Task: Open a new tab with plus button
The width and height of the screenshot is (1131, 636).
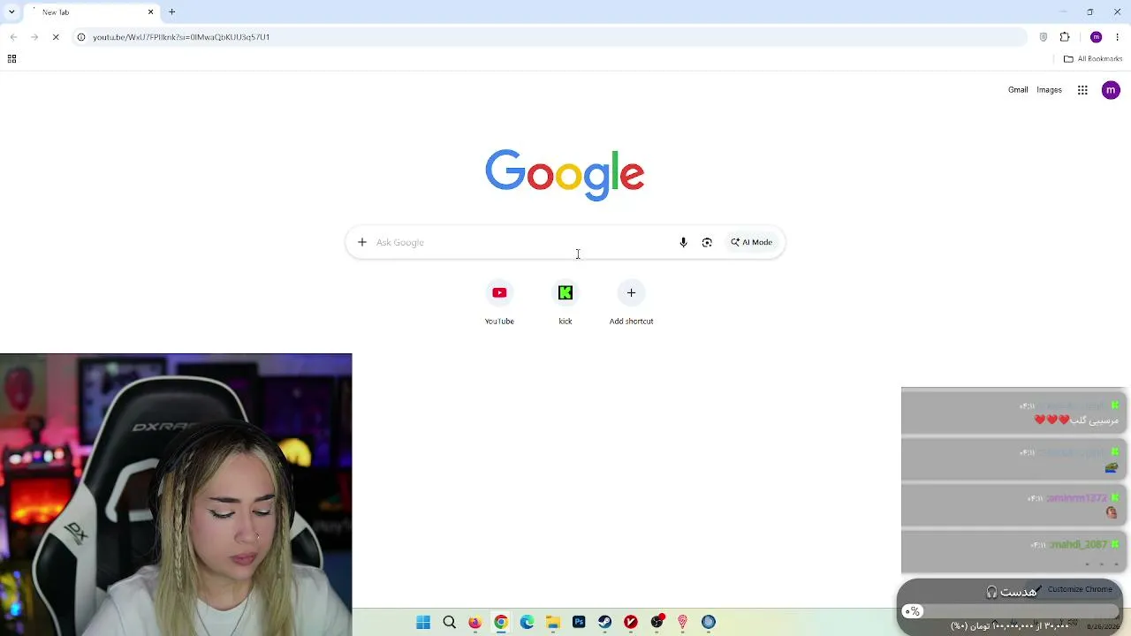Action: tap(172, 12)
